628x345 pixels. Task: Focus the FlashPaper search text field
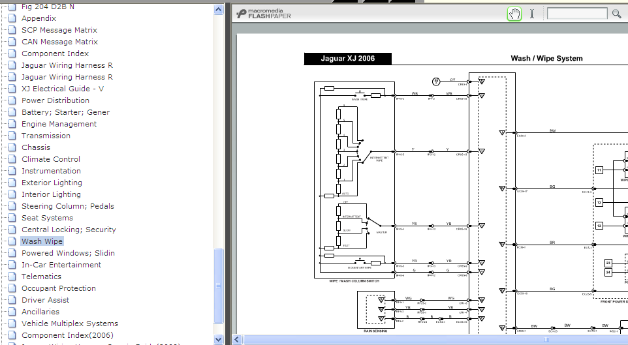[577, 14]
